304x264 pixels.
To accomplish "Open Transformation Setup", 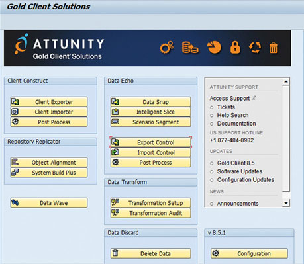I will coord(150,203).
